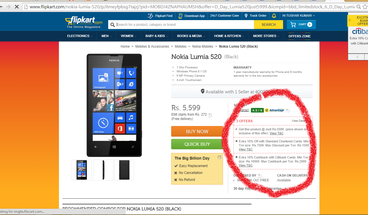Click the help icon beside the Advantage badge
The image size is (368, 215).
287,111
